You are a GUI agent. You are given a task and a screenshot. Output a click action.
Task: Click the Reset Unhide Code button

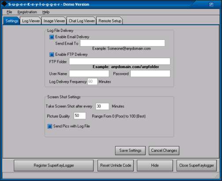[x=116, y=166]
